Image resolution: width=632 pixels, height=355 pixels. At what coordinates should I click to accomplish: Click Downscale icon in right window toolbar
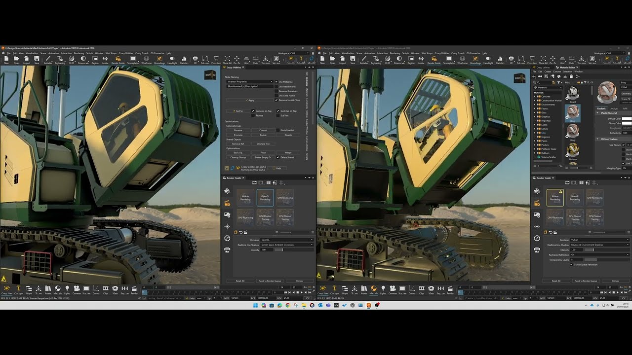click(x=399, y=60)
